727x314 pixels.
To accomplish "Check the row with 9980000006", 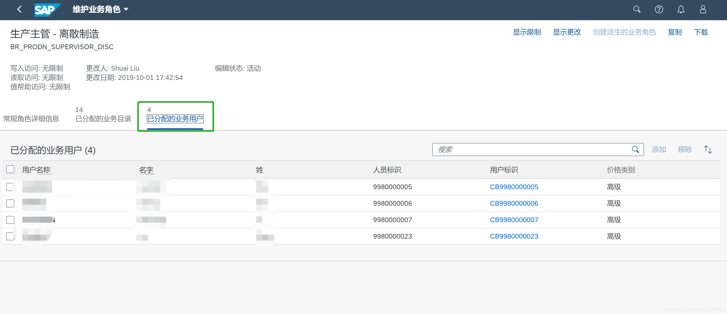I will [x=10, y=203].
